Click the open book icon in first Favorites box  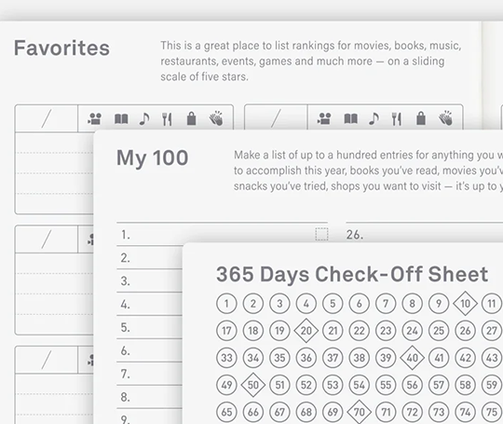[x=121, y=118]
